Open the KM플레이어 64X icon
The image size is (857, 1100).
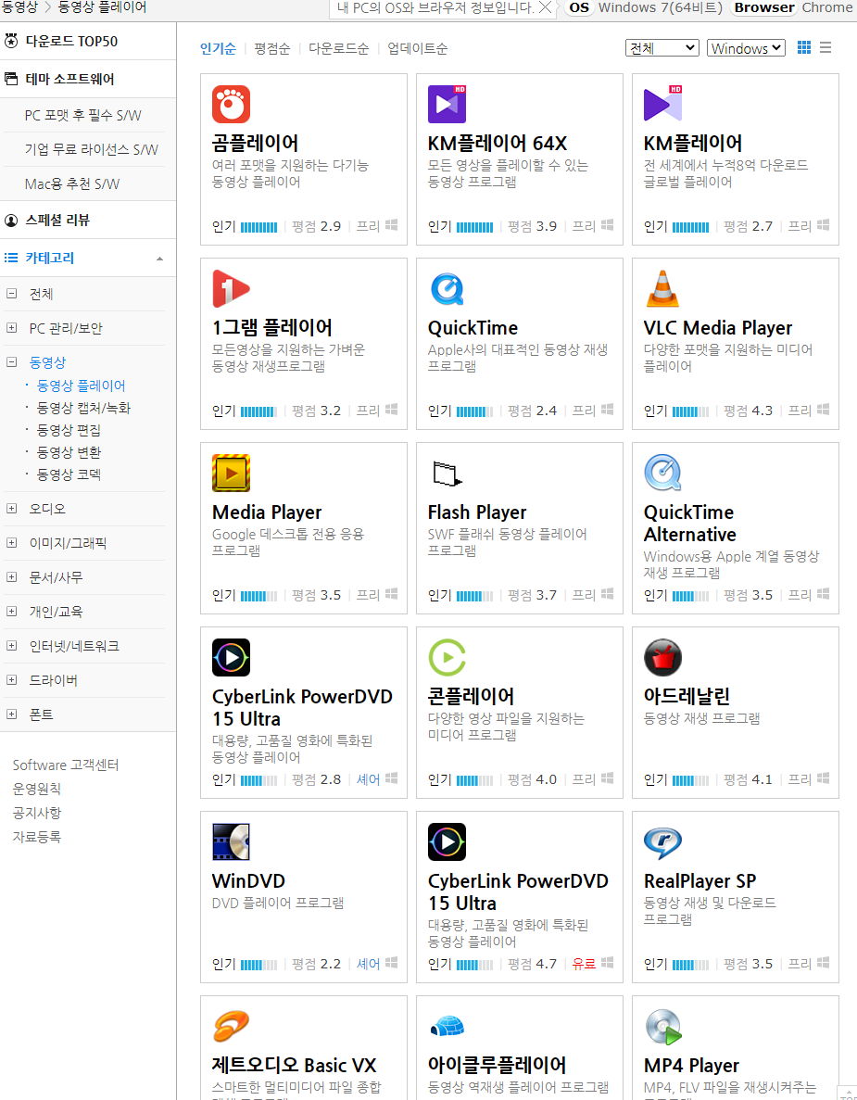[447, 105]
